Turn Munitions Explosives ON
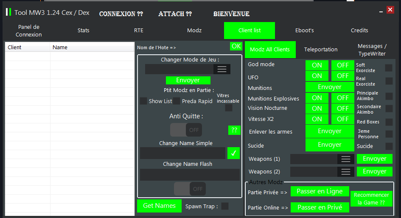The image size is (401, 218). coord(317,98)
